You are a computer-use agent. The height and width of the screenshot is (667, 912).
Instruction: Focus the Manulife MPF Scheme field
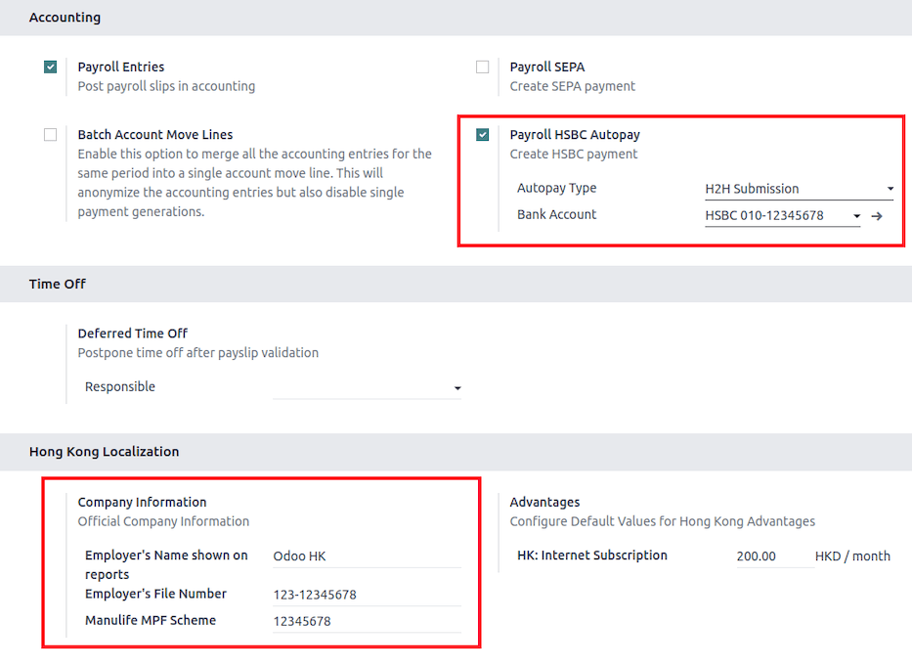pyautogui.click(x=367, y=621)
